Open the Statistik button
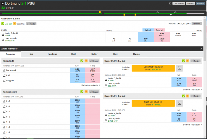 click(190, 4)
